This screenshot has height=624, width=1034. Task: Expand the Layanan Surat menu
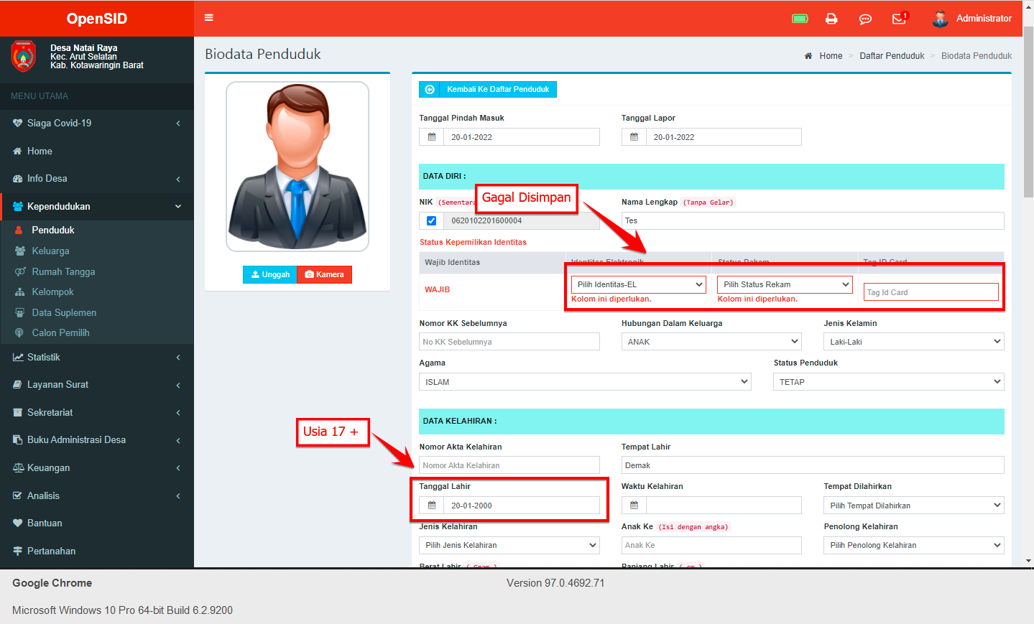[x=97, y=385]
